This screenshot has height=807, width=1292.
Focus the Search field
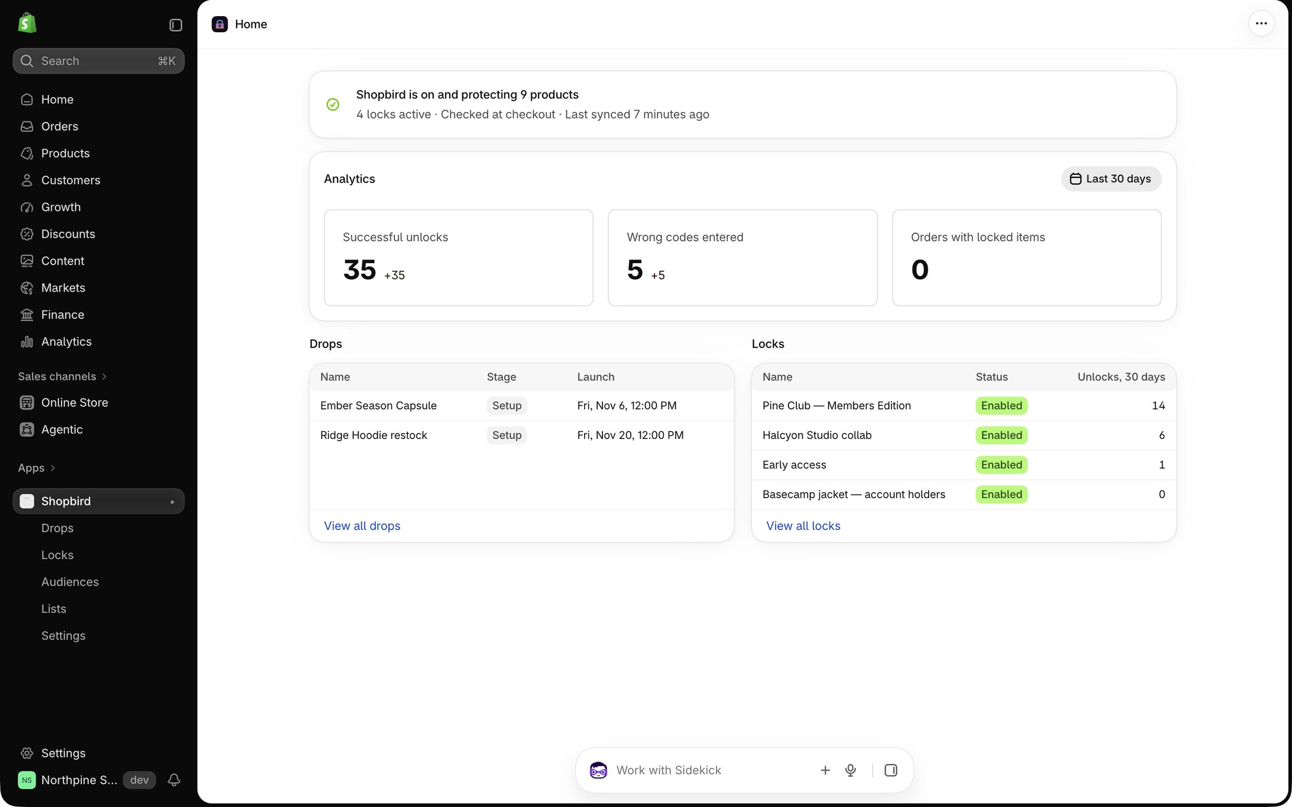pyautogui.click(x=99, y=61)
